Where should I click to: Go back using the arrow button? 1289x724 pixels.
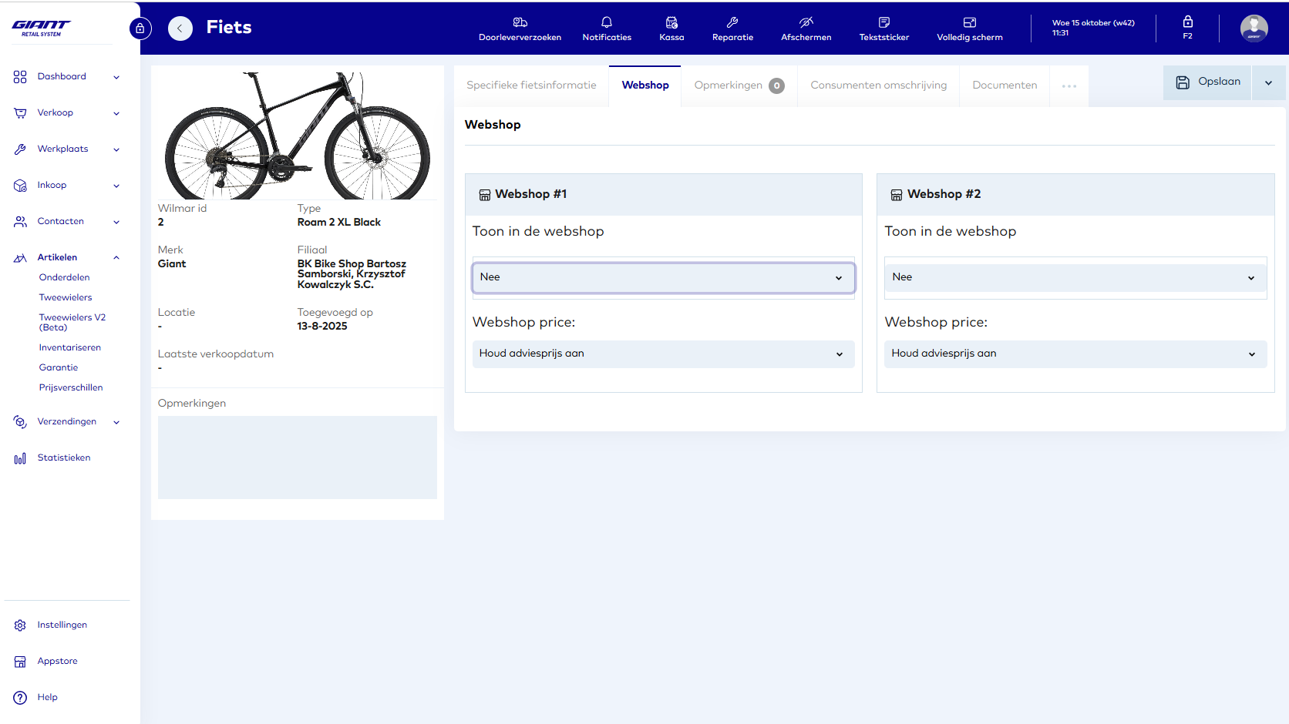(180, 28)
